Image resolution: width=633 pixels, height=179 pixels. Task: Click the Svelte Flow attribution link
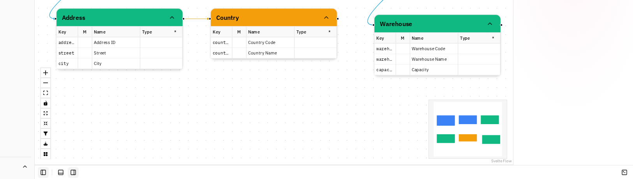click(x=501, y=161)
